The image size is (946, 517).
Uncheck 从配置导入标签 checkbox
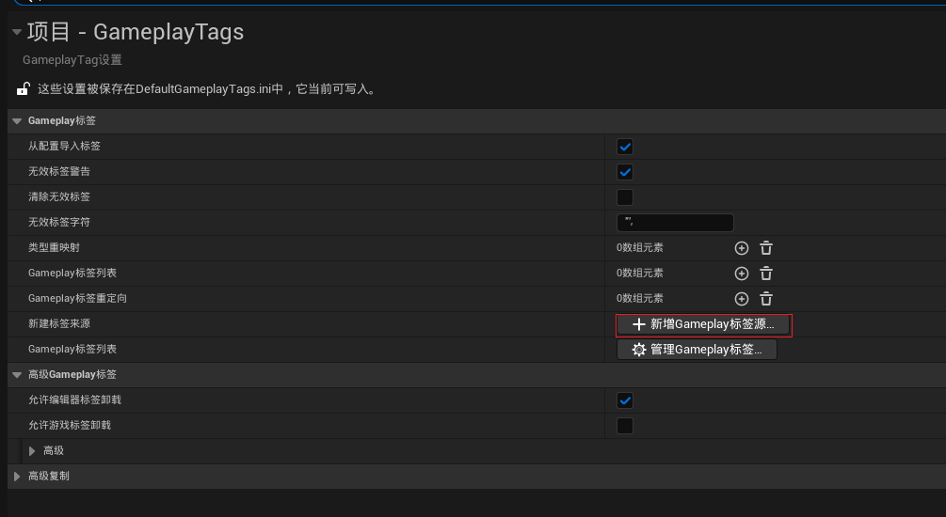point(625,147)
